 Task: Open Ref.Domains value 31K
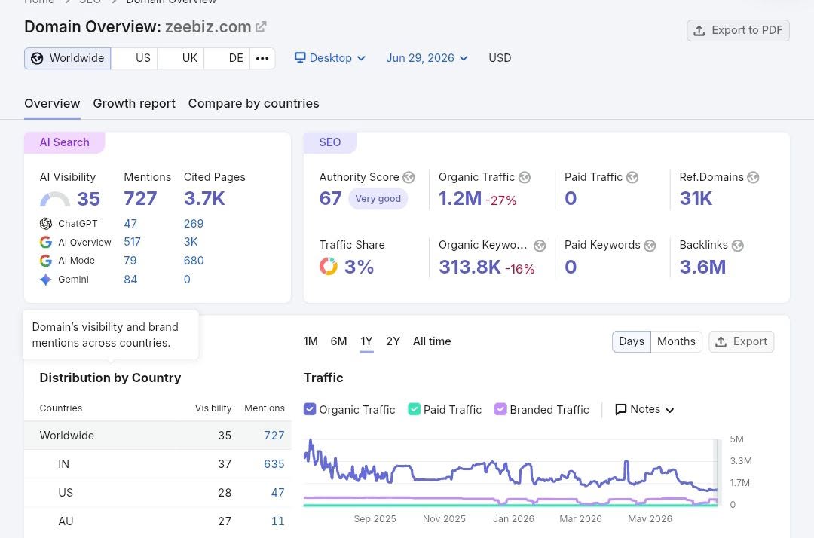[x=696, y=199]
